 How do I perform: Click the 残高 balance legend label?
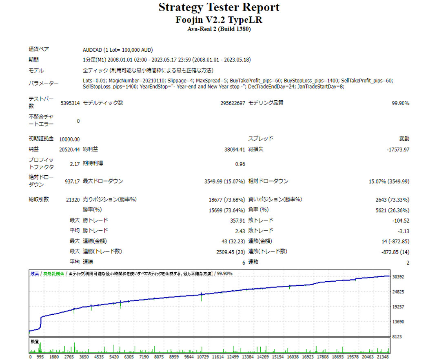click(35, 274)
